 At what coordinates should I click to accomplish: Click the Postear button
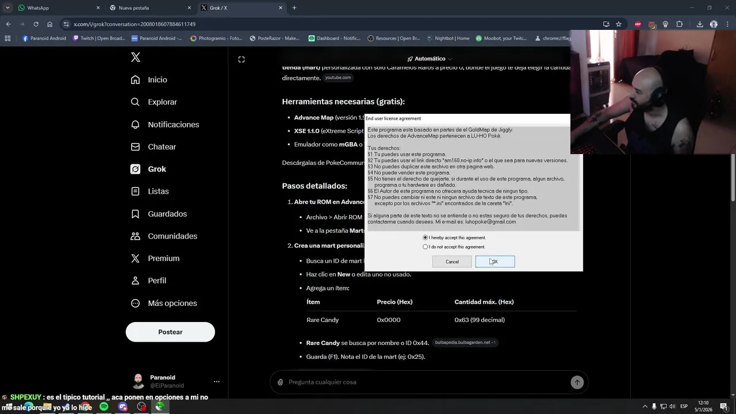(170, 332)
